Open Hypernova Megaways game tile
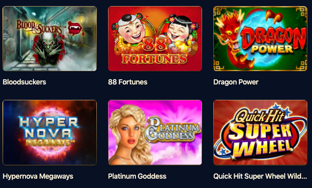312x188 pixels. coord(49,132)
